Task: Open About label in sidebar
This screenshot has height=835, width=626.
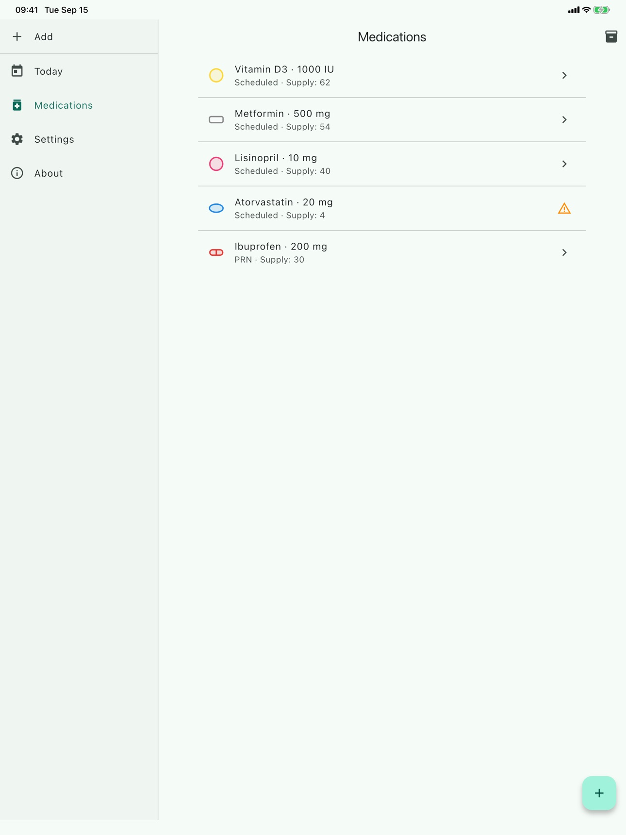Action: coord(49,173)
